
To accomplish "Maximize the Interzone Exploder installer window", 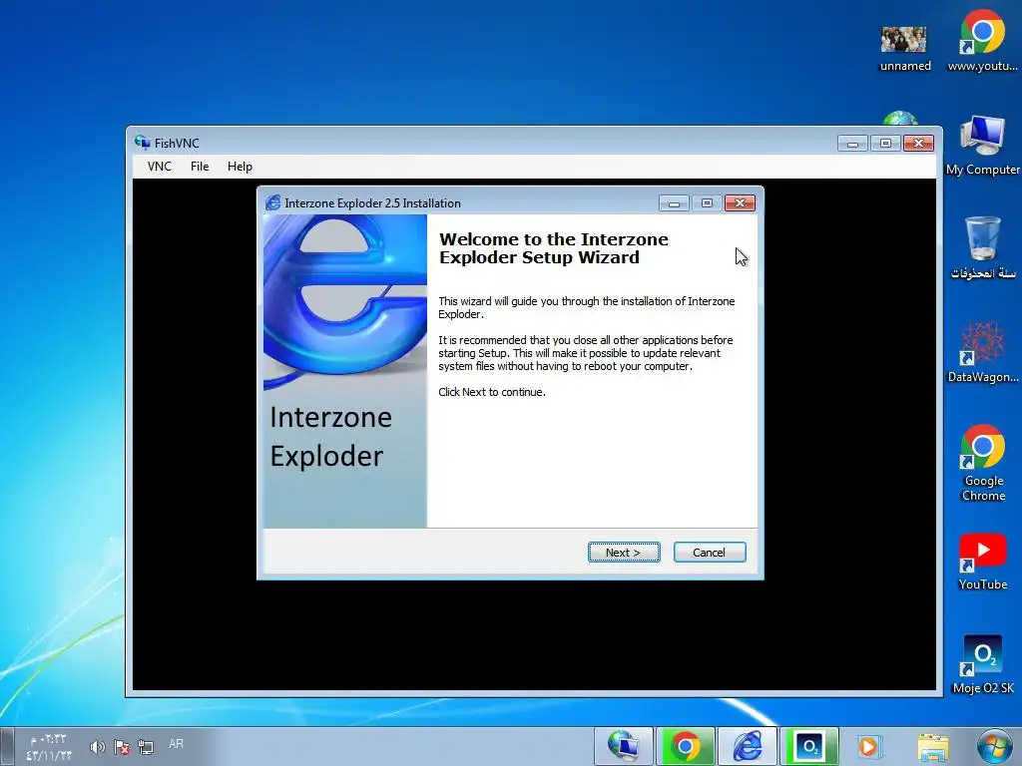I will point(707,203).
